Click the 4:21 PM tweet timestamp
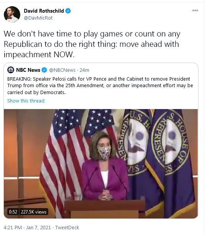Screen dimensions: 205x235 [x=13, y=227]
